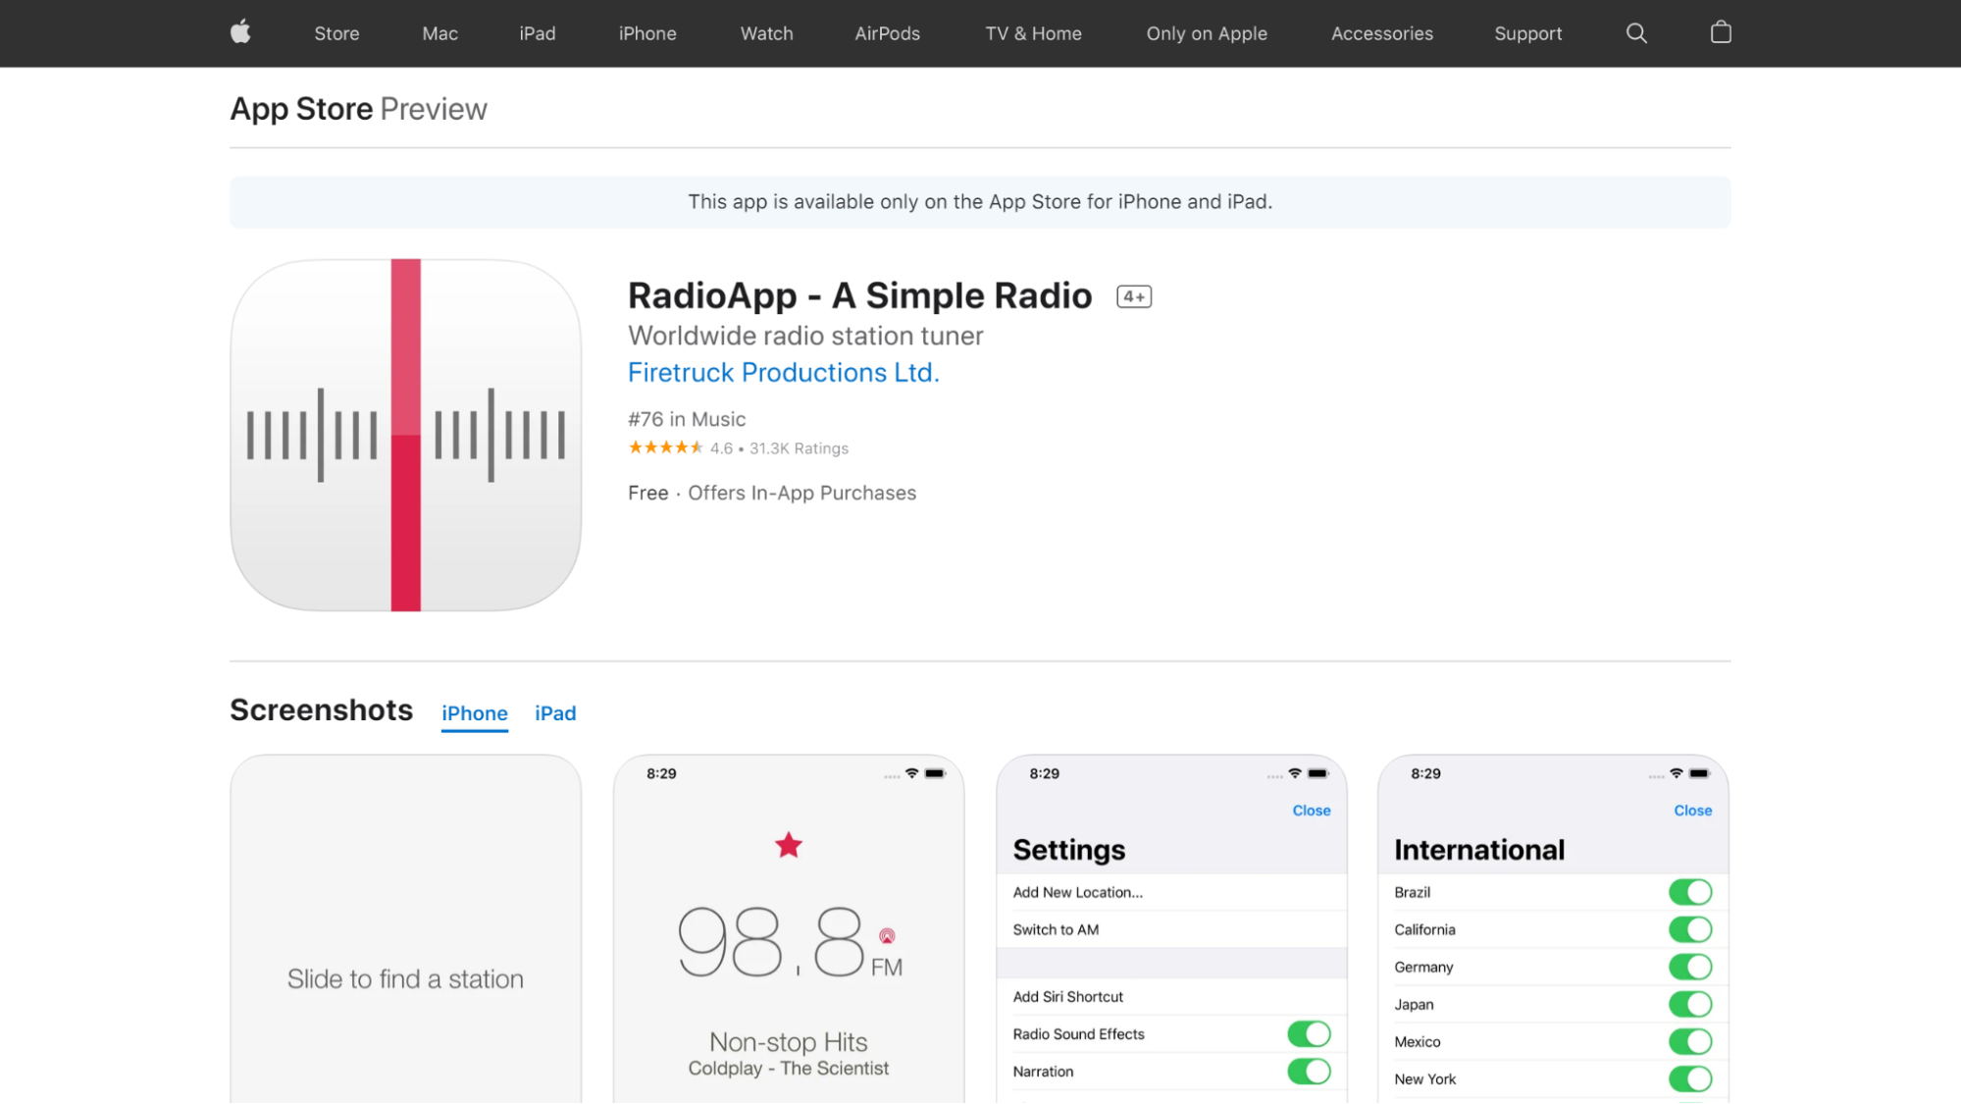The image size is (1961, 1104).
Task: Click the 4+ age rating badge
Action: [x=1133, y=295]
